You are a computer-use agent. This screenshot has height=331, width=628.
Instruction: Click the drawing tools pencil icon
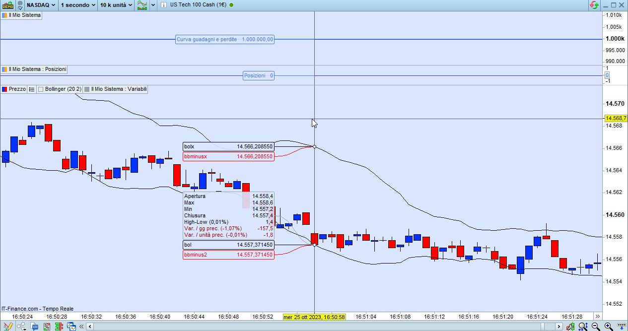(x=7, y=327)
